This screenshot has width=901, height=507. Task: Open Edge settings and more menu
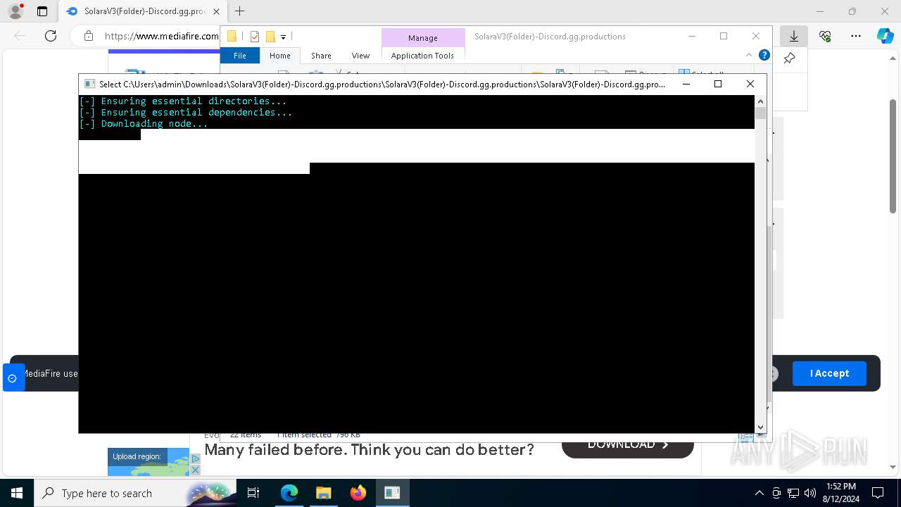(855, 36)
